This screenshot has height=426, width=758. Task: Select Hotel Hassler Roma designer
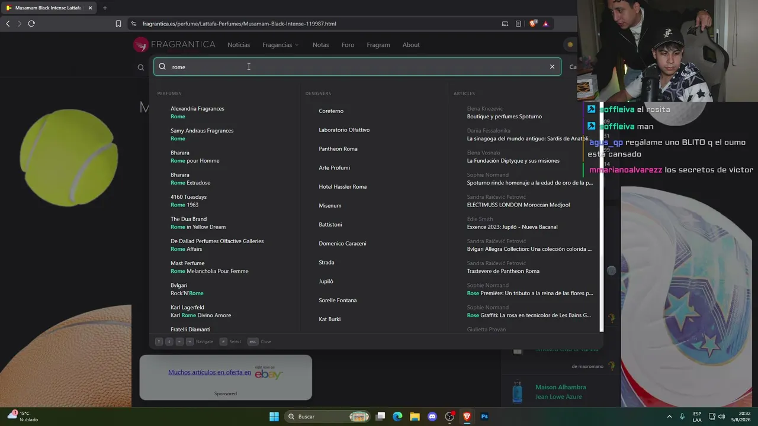coord(342,187)
